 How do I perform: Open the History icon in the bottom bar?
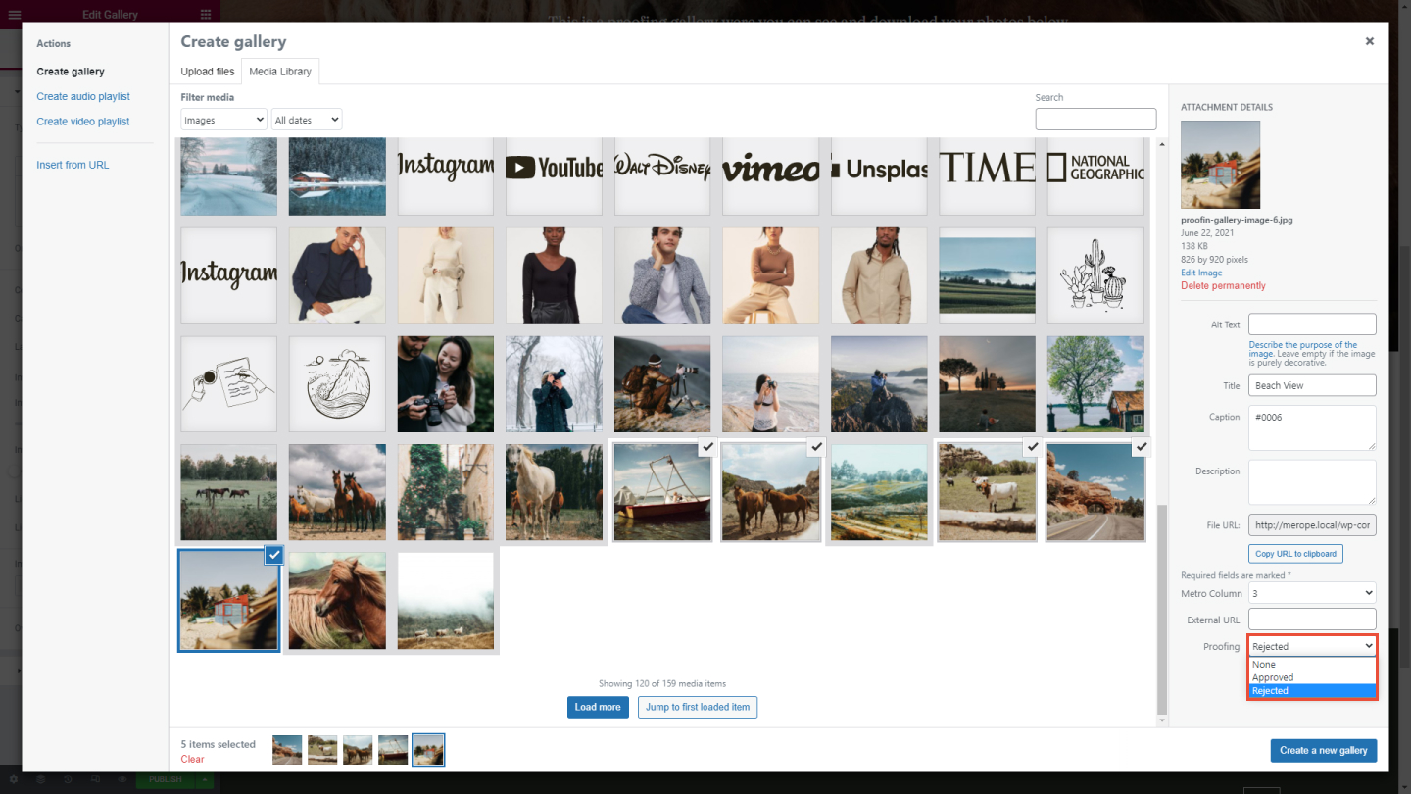(69, 780)
